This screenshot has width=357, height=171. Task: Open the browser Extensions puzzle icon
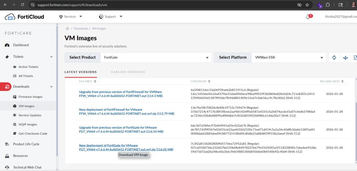point(328,5)
